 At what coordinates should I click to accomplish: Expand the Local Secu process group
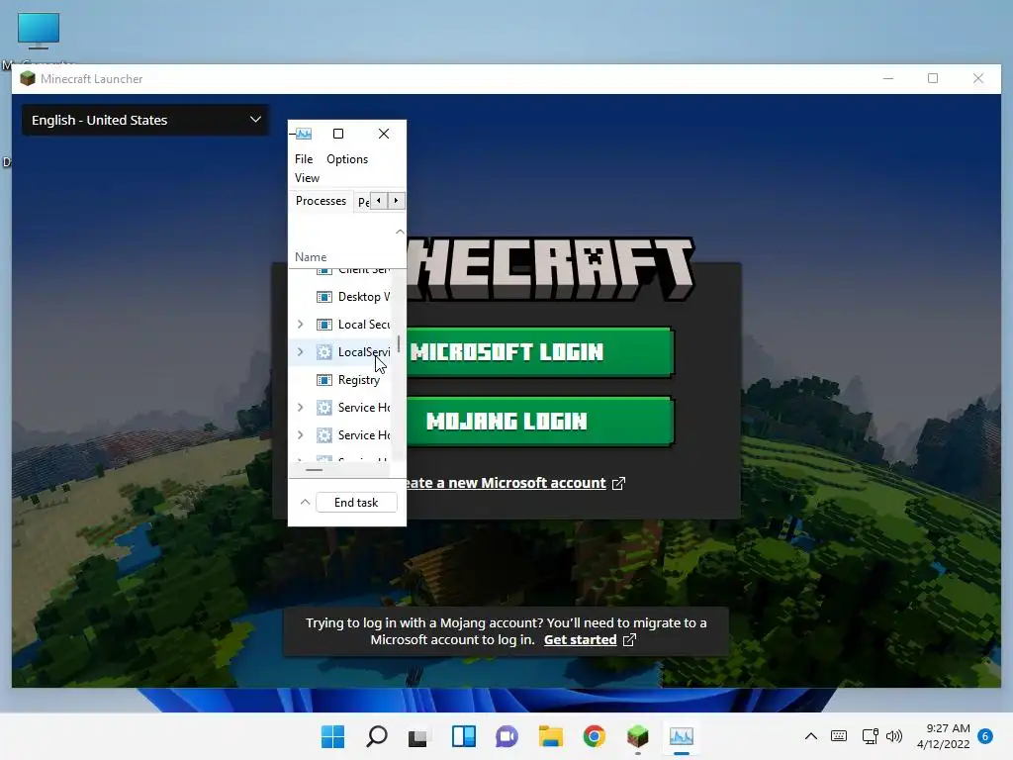pos(301,325)
